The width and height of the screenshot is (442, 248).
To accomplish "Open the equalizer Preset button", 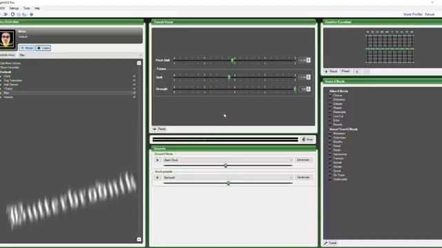I will coord(345,72).
